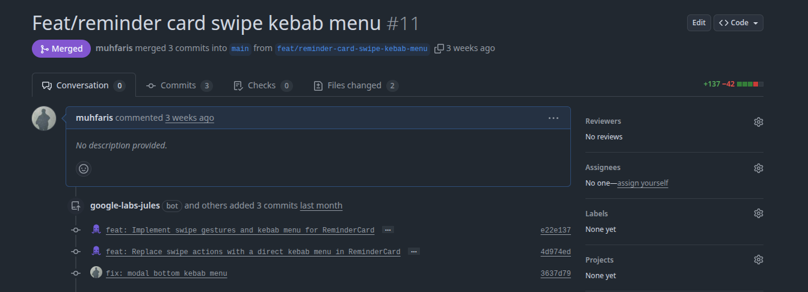Image resolution: width=808 pixels, height=292 pixels.
Task: Switch to the Commits tab
Action: pos(179,85)
